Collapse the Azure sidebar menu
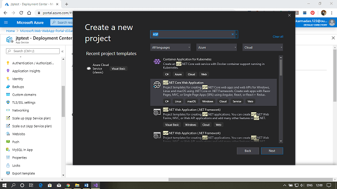This screenshot has width=337, height=189. pos(62,51)
